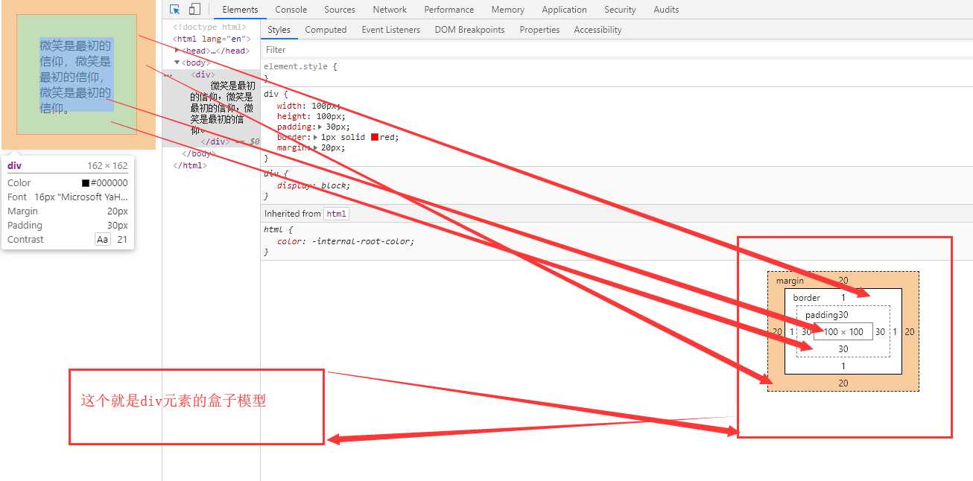Open the Application tab
The image size is (973, 481).
564,10
